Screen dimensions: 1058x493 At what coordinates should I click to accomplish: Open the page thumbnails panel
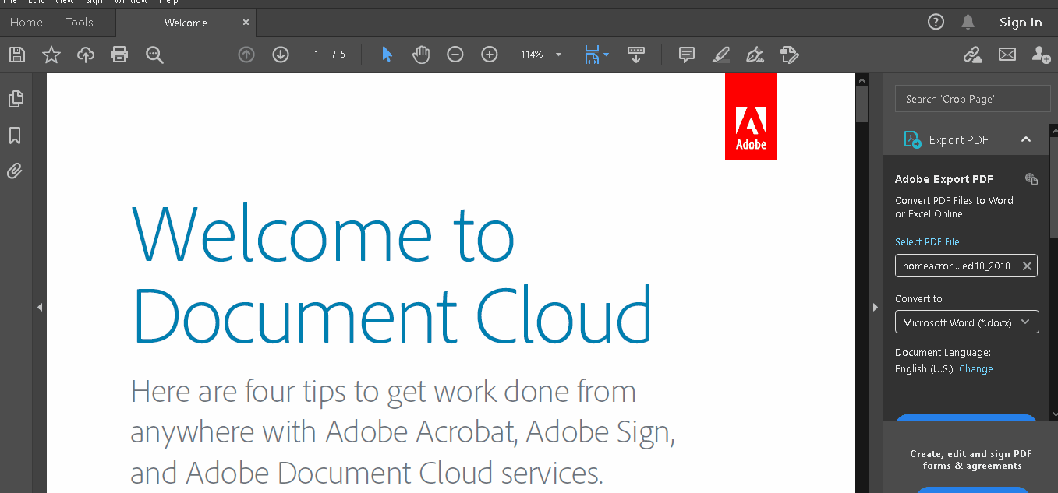coord(15,99)
